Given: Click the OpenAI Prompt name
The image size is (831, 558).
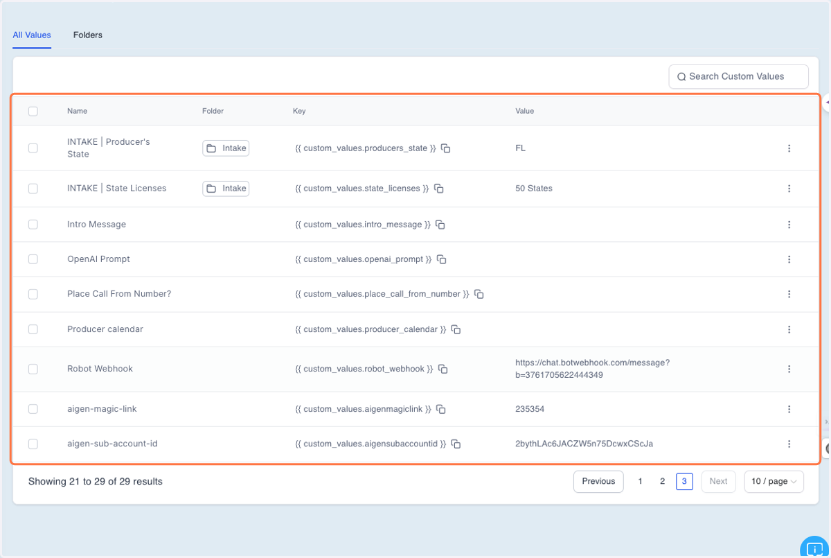Looking at the screenshot, I should click(98, 259).
